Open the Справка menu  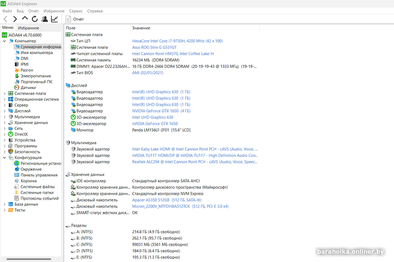click(x=95, y=11)
